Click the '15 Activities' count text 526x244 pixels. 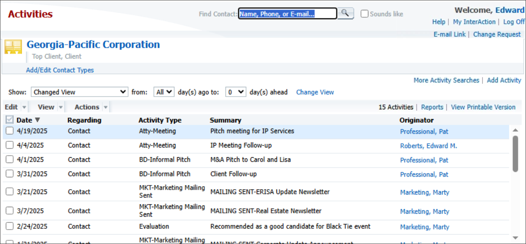396,107
